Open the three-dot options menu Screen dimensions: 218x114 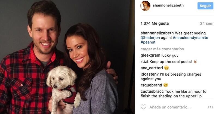(210, 107)
